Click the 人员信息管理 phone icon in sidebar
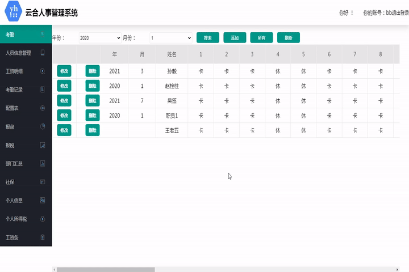The width and height of the screenshot is (409, 272). click(x=43, y=53)
